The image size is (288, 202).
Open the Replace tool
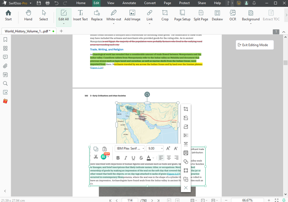click(97, 16)
